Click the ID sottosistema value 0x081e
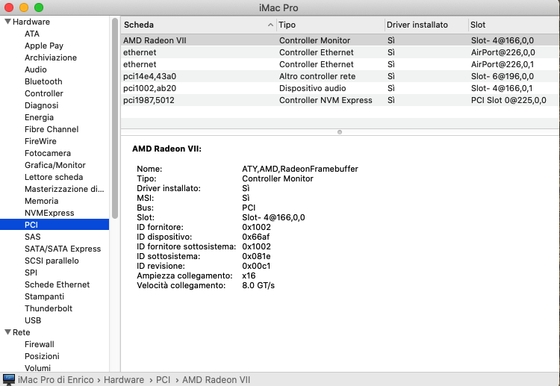The height and width of the screenshot is (386, 560). (x=256, y=256)
